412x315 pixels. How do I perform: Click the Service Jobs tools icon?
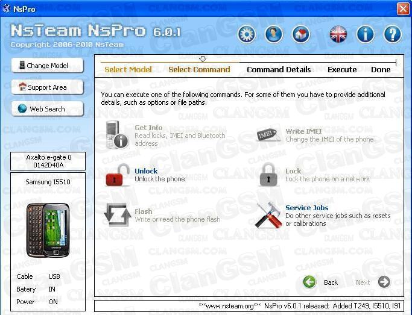268,215
